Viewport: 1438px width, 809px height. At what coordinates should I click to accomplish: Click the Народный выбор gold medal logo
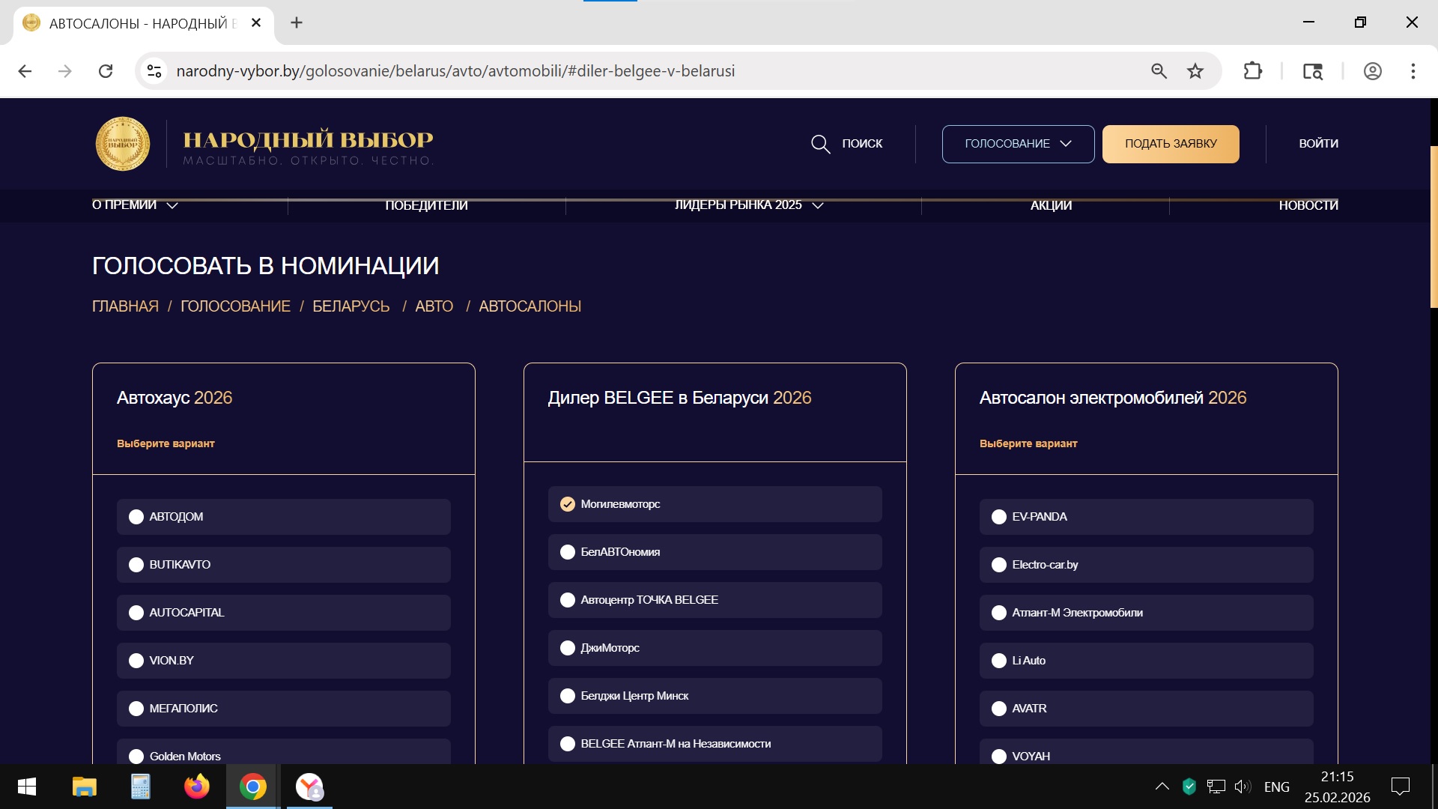123,144
